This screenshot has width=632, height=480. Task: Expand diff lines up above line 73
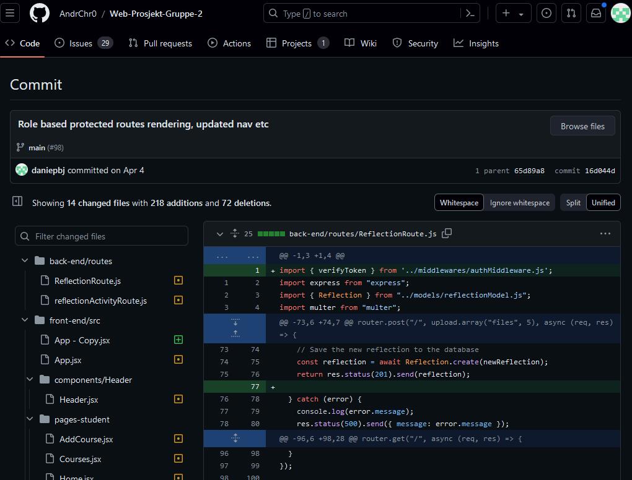[235, 333]
